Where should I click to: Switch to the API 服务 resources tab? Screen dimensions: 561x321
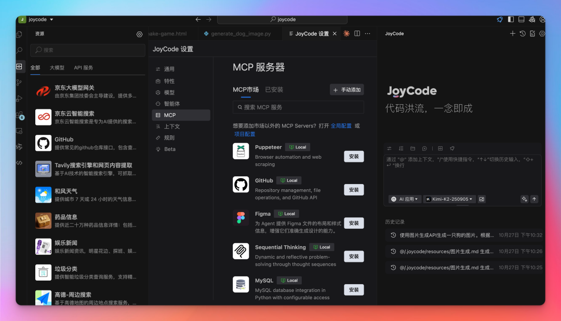point(83,68)
